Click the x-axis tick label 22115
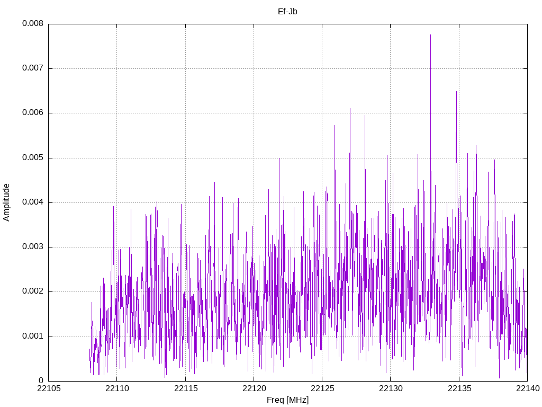 coord(186,388)
